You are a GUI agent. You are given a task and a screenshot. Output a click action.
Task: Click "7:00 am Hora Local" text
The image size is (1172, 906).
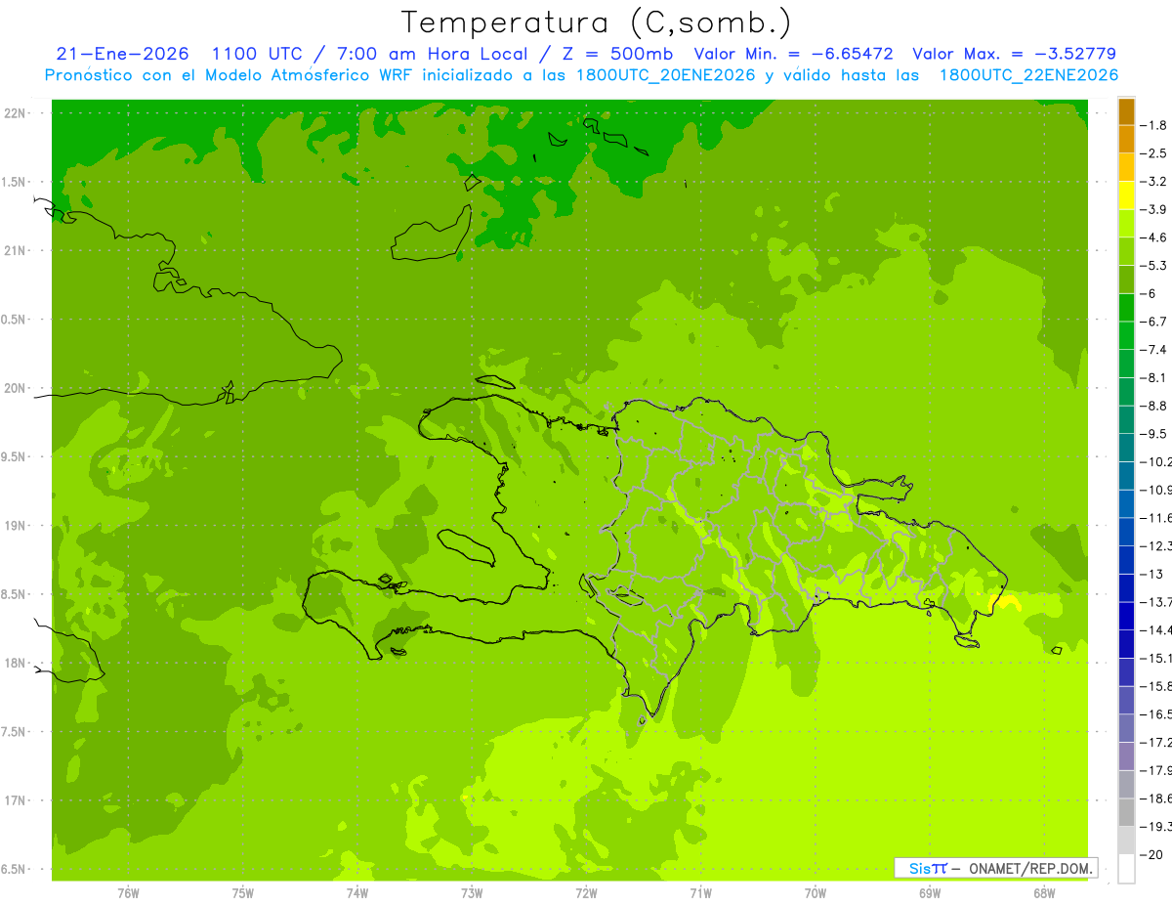[435, 54]
